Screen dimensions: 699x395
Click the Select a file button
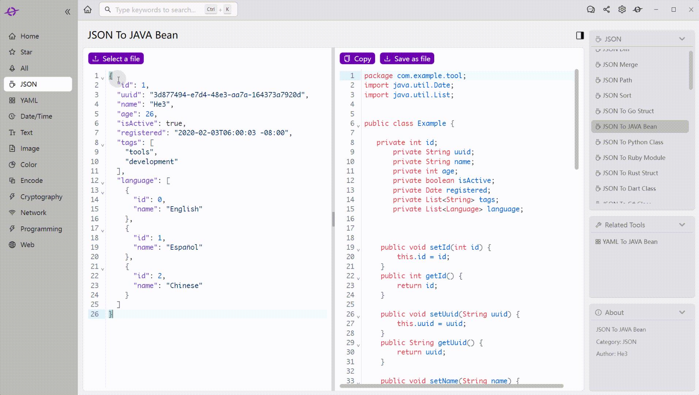115,58
